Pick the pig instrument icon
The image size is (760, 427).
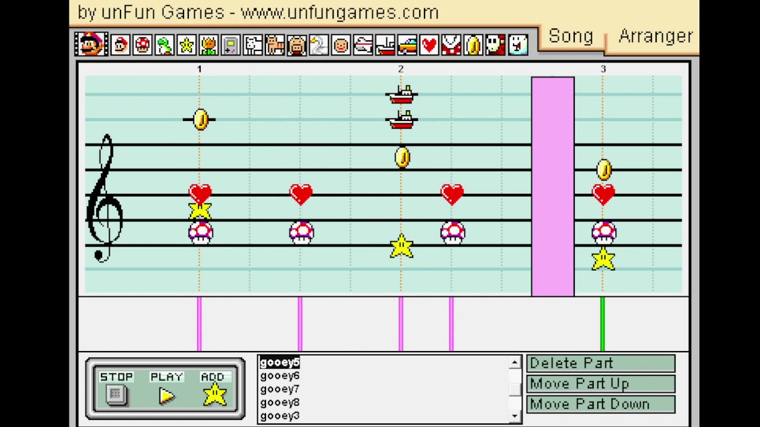[297, 45]
